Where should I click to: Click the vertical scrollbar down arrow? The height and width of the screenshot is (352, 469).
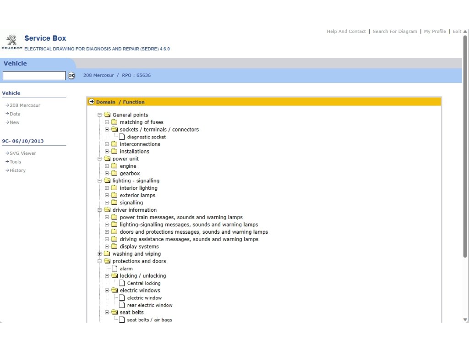pyautogui.click(x=465, y=319)
